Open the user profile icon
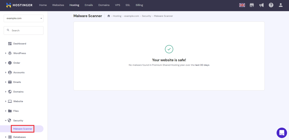This screenshot has width=289, height=140. [x=281, y=5]
